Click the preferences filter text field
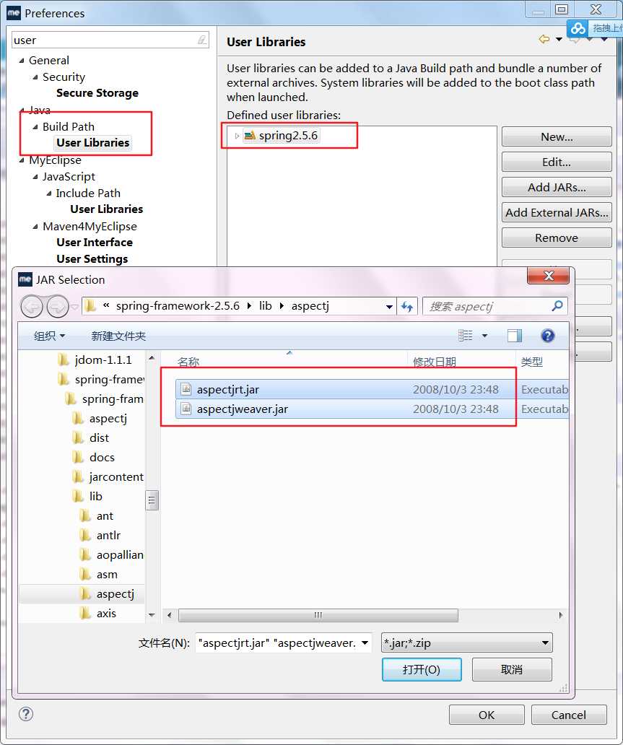 105,40
